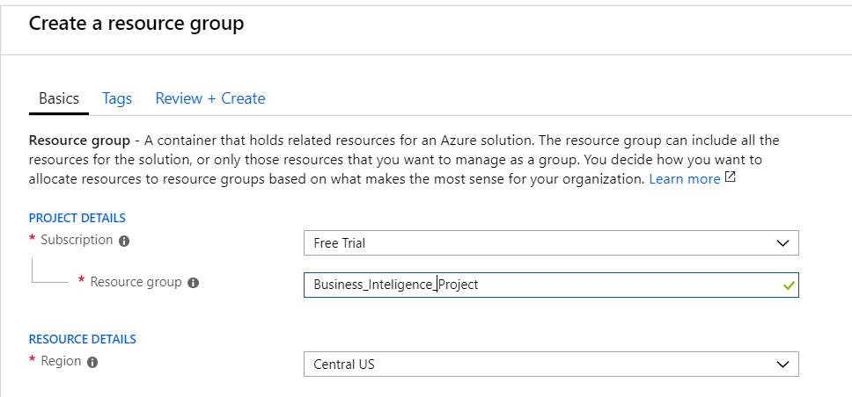852x397 pixels.
Task: Go to the Review + Create tab
Action: pos(210,98)
